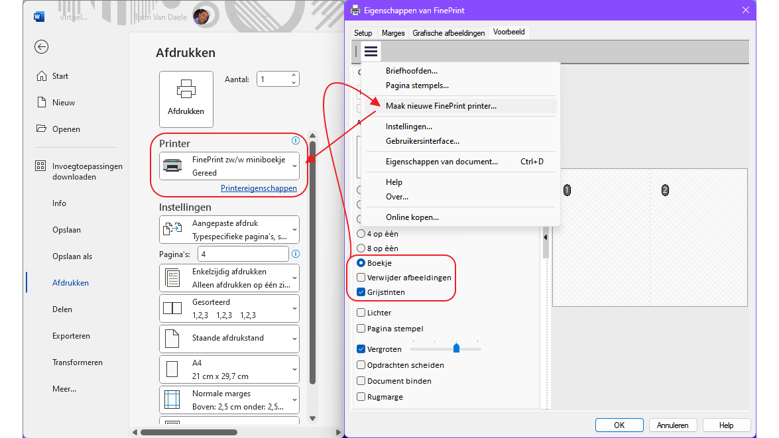Uncheck the Grijstinten checkbox
Image resolution: width=779 pixels, height=438 pixels.
pos(361,292)
